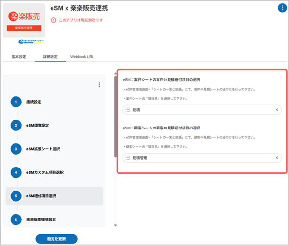
Task: Open the 案件シート 見積 item dropdown
Action: click(x=202, y=110)
